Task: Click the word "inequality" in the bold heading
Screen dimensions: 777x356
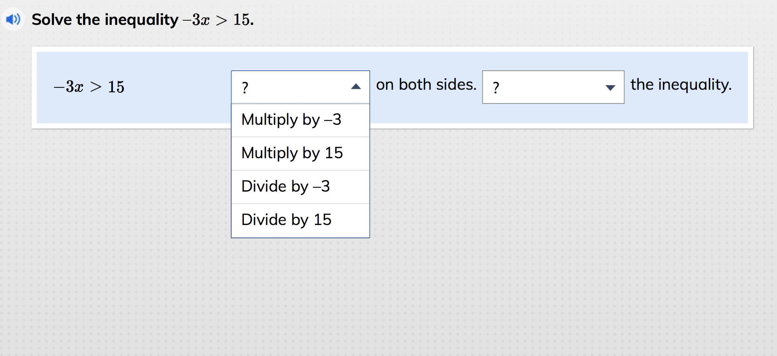Action: pyautogui.click(x=141, y=20)
